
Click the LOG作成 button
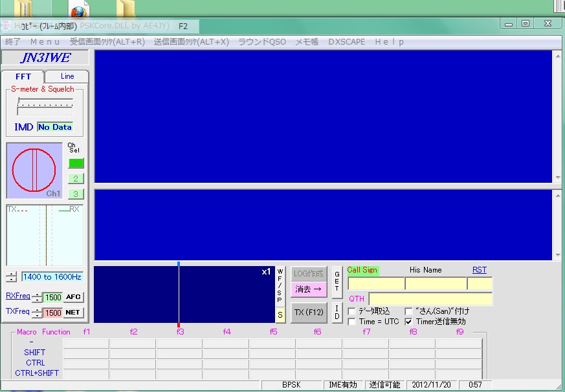coord(309,274)
